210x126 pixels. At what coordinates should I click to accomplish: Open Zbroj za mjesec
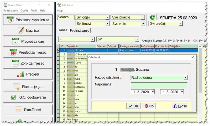[x=28, y=63]
